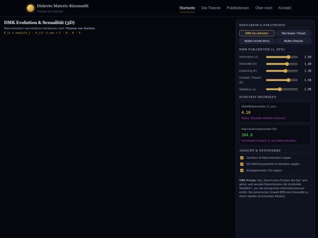Click the highlighted A_sex term in DMK-Prinzip text

[x=254, y=188]
